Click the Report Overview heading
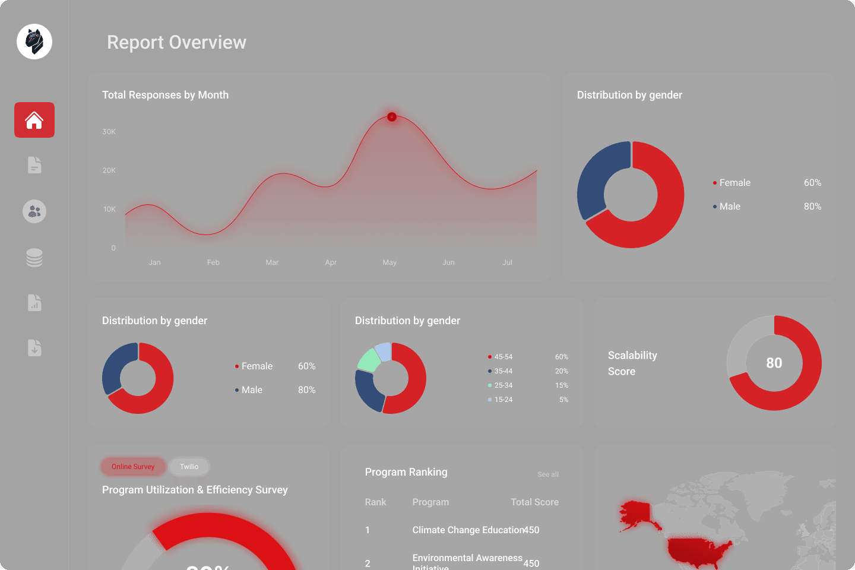The width and height of the screenshot is (855, 570). (176, 42)
